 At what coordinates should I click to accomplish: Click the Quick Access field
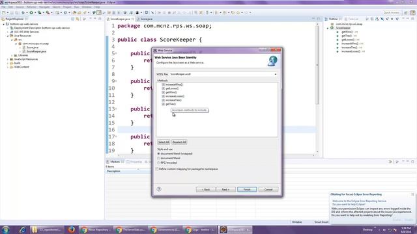[392, 12]
